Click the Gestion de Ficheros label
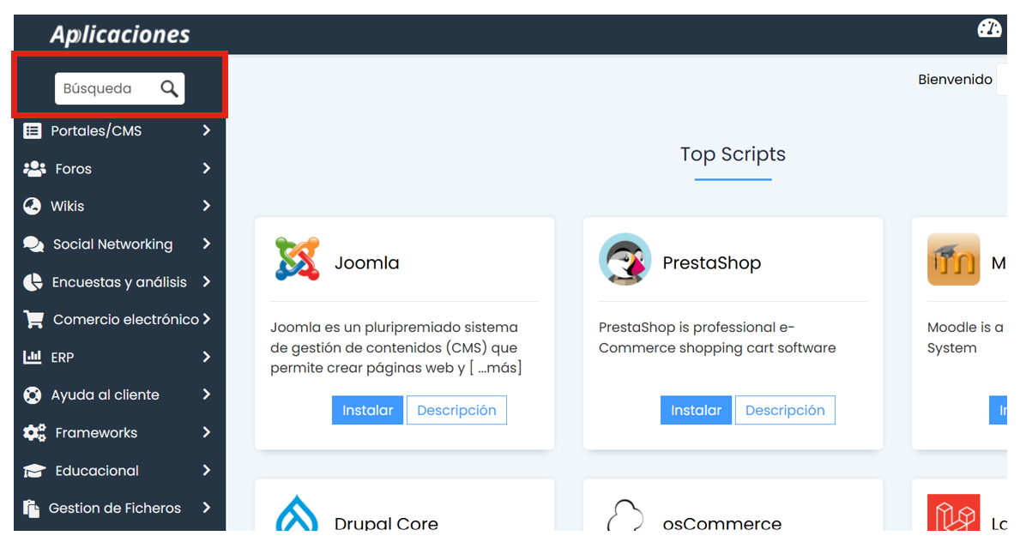Image resolution: width=1020 pixels, height=548 pixels. click(115, 509)
